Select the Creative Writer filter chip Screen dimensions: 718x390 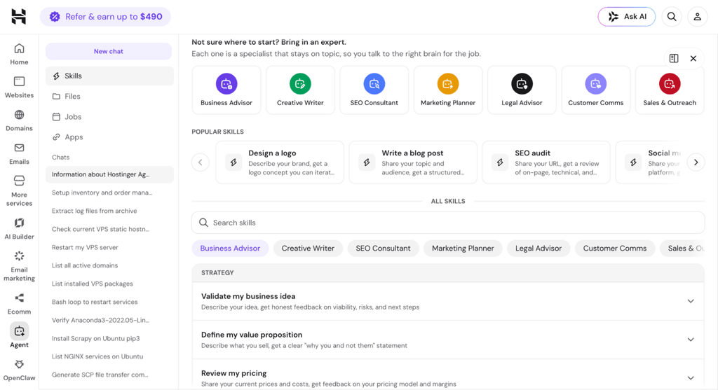[x=309, y=249]
